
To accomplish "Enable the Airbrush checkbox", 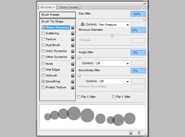I will click(43, 75).
